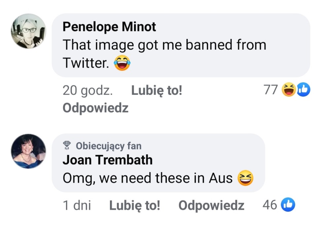Open Penelope Minot's profile picture

29,31
